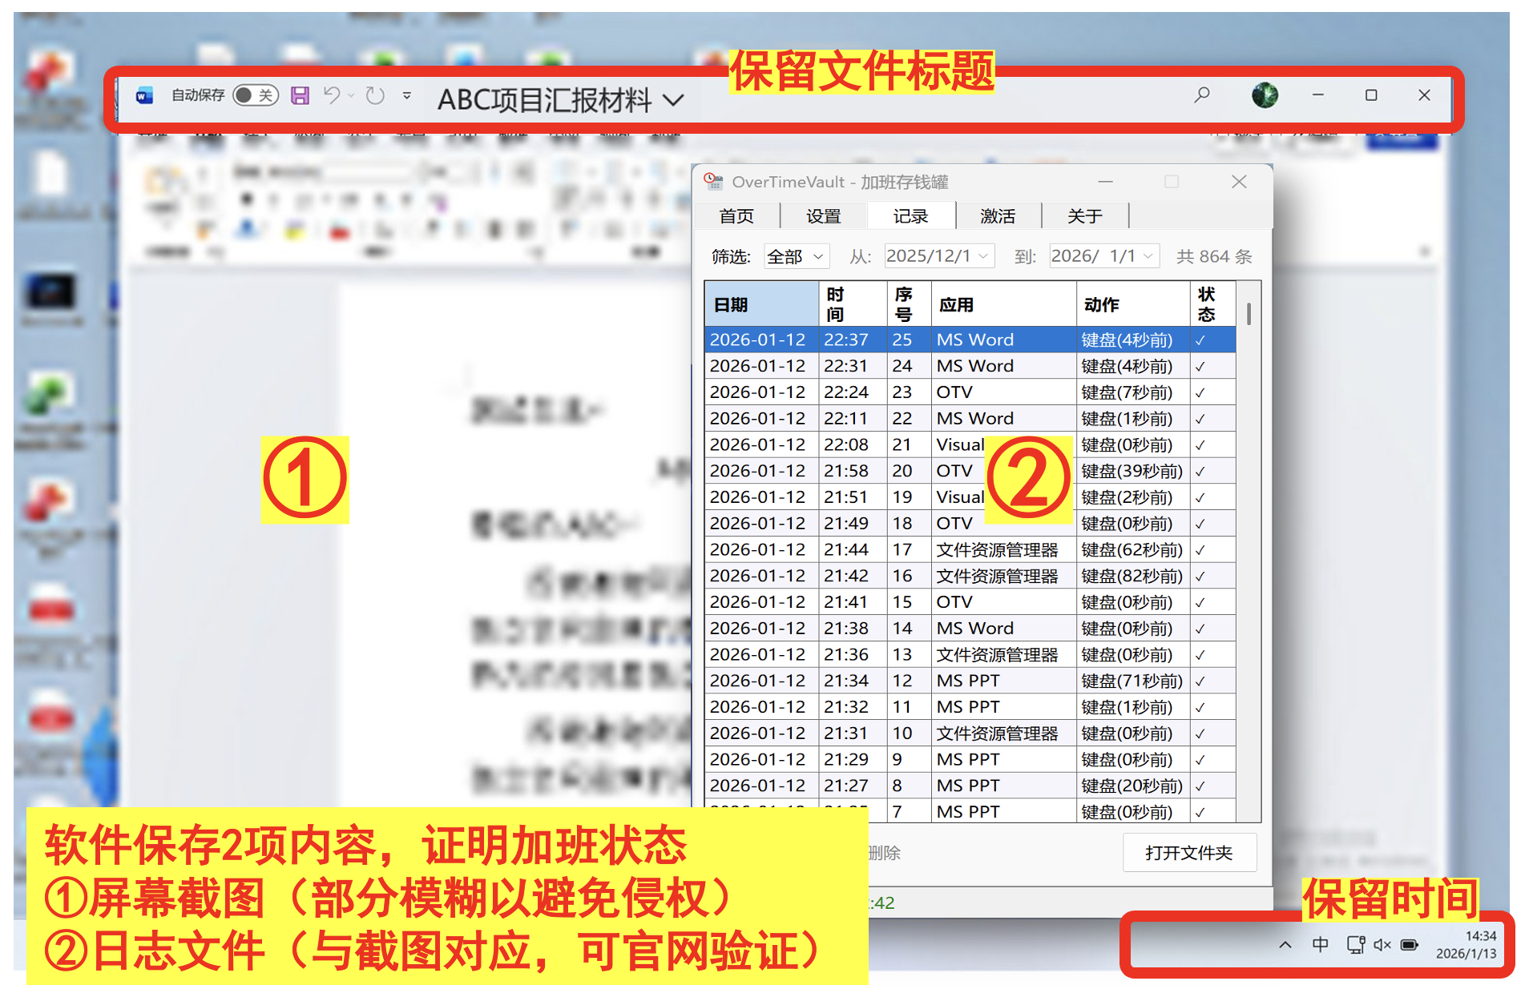Viewport: 1529px width, 993px height.
Task: Click the Word application icon in title bar
Action: [144, 94]
